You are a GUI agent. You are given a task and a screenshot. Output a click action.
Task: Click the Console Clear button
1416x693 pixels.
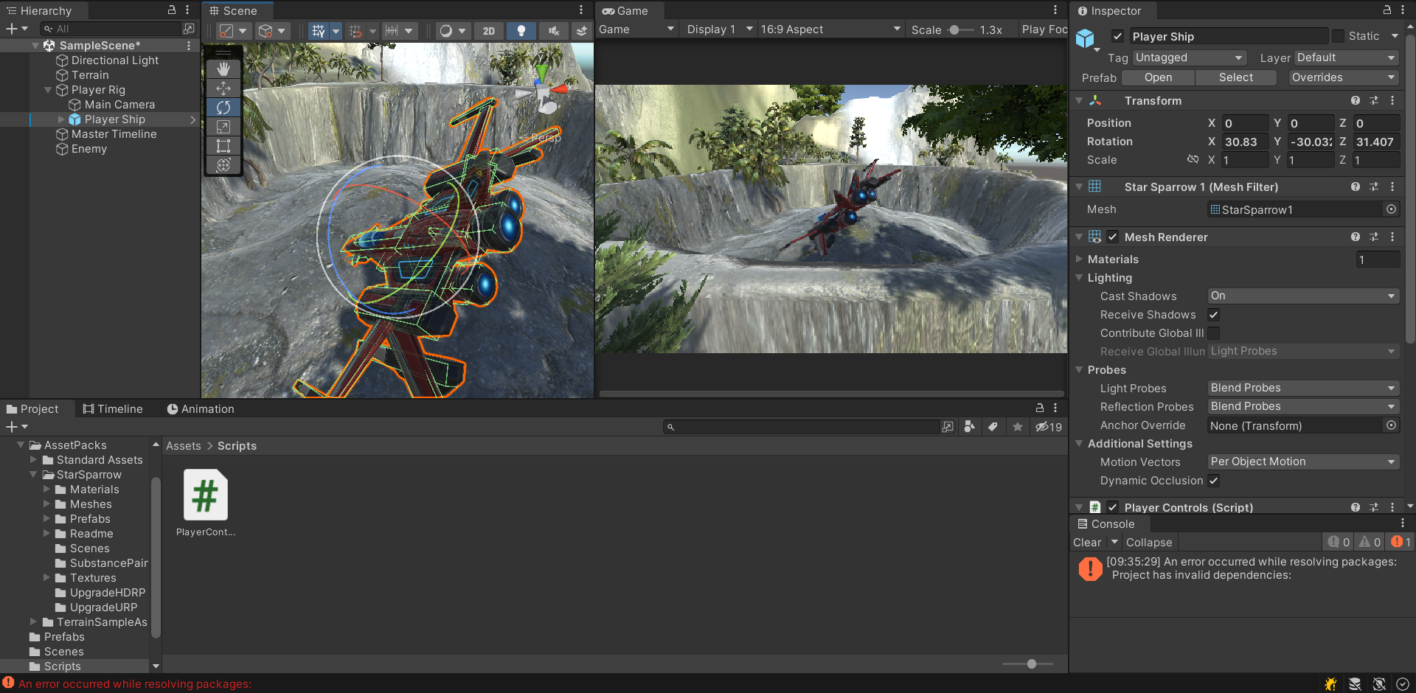tap(1087, 543)
